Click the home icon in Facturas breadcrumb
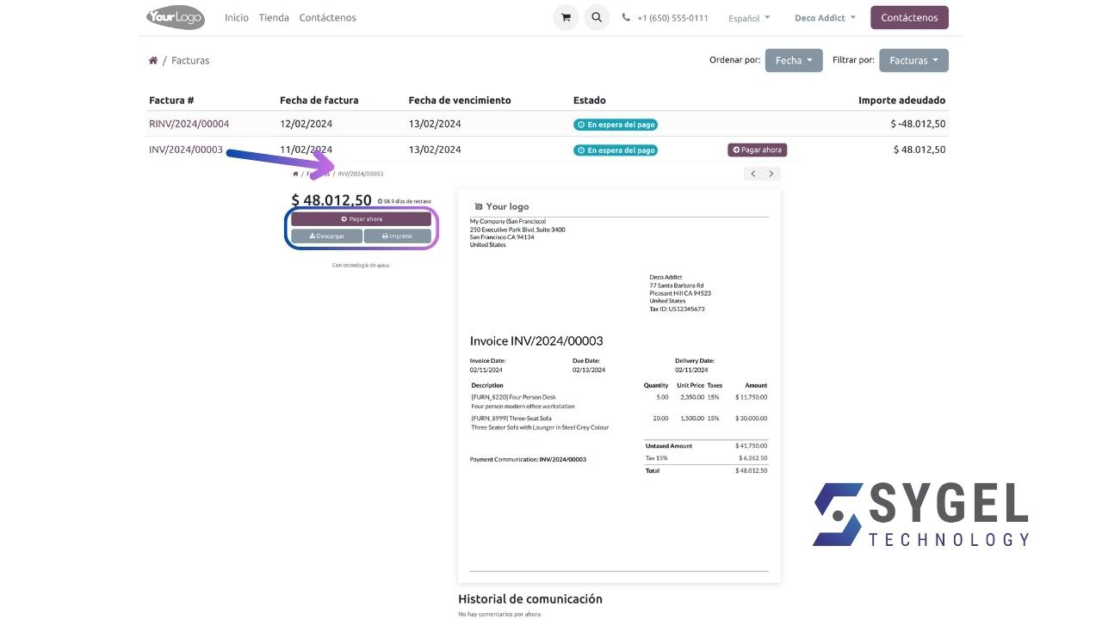 point(153,60)
